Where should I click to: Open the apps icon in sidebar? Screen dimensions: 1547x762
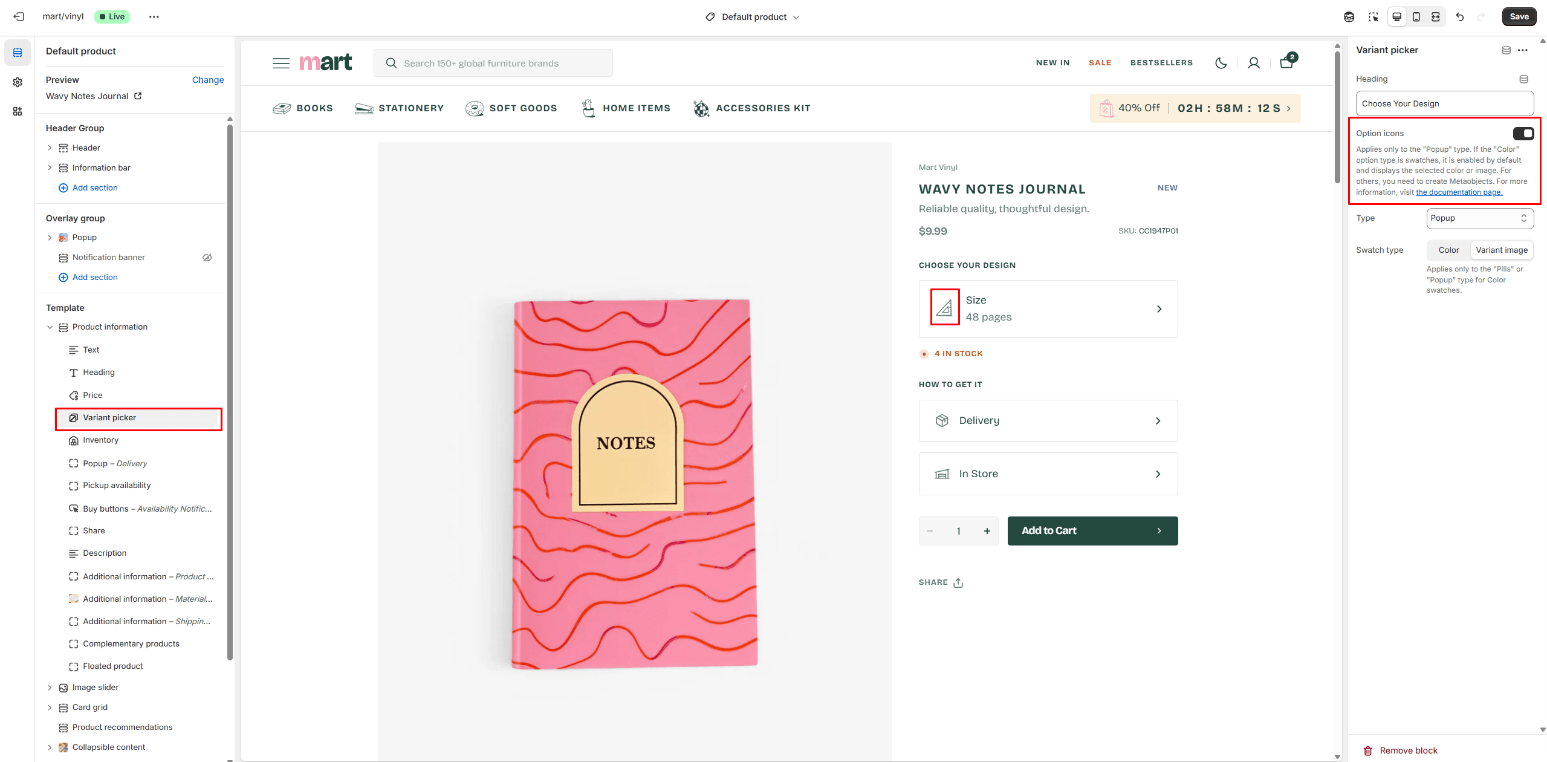point(18,111)
